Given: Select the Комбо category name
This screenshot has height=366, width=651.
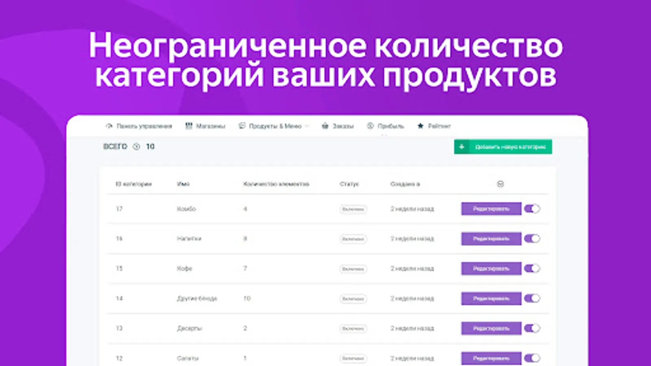Looking at the screenshot, I should click(186, 209).
